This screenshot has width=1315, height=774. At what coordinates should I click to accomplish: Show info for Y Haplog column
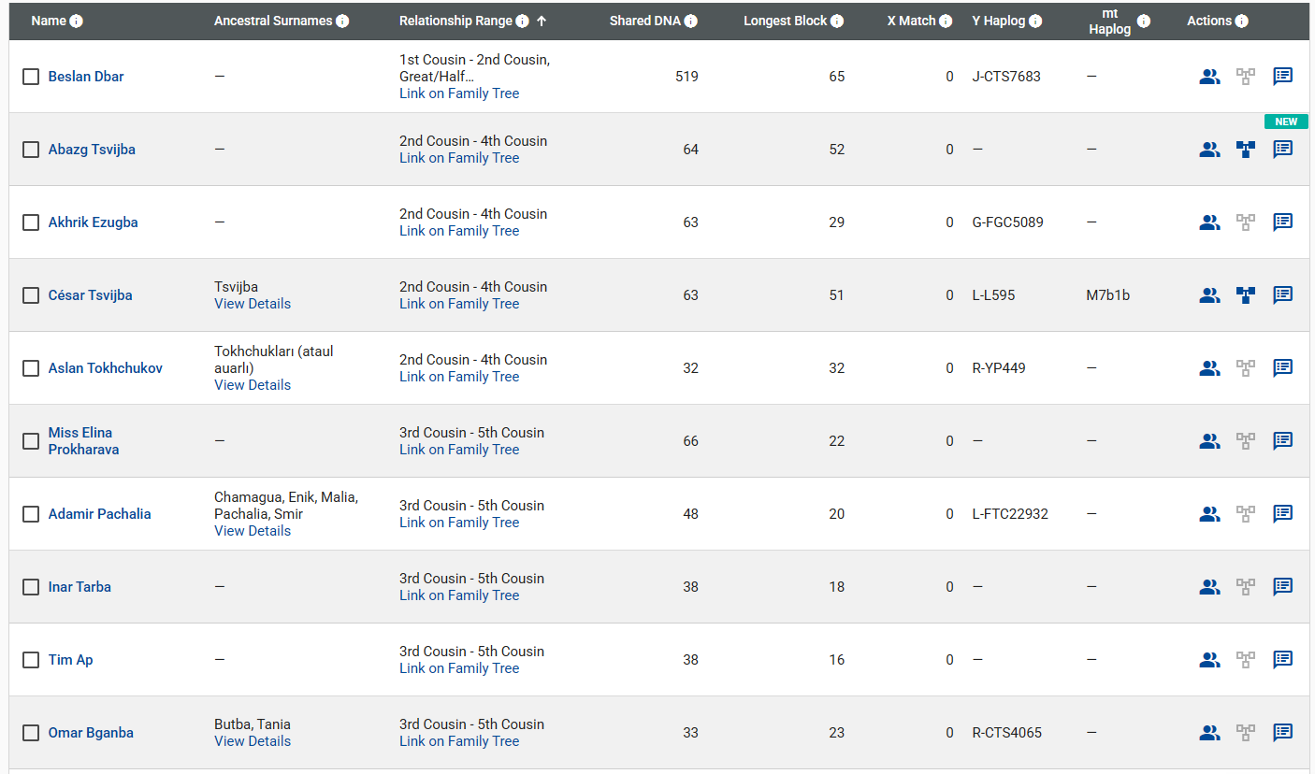pos(1035,21)
